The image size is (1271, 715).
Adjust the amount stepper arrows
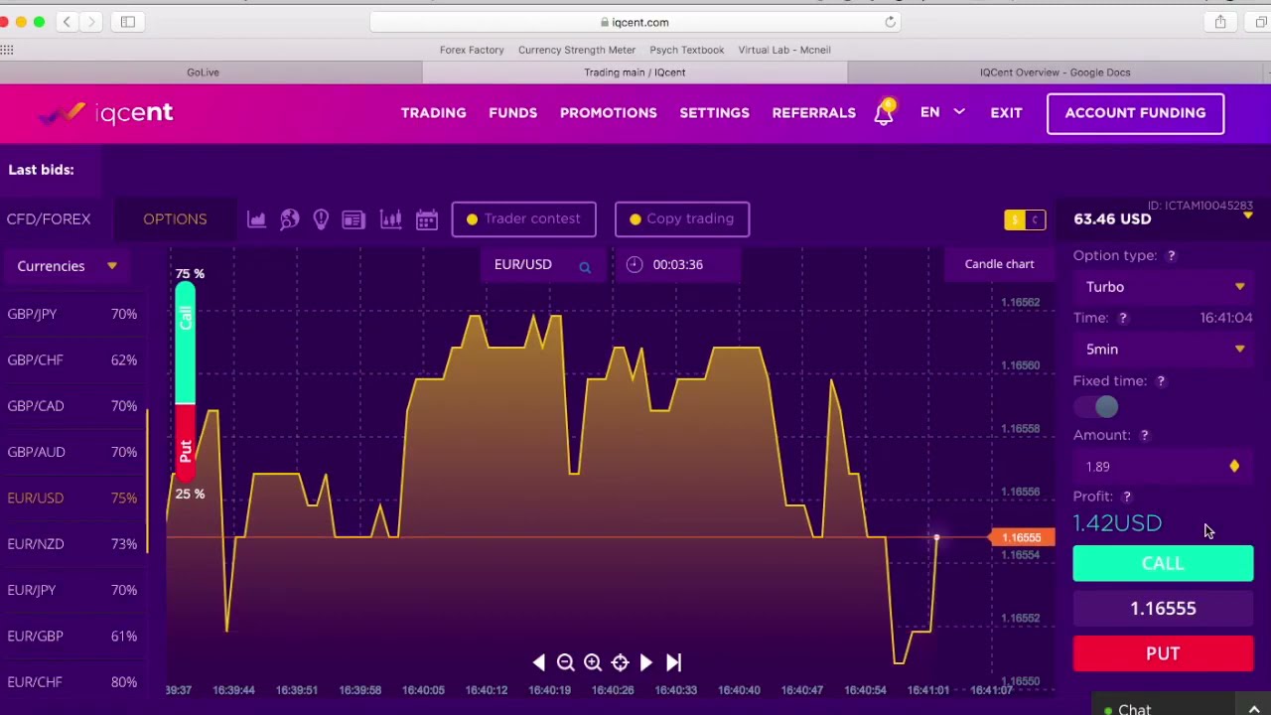pos(1234,467)
